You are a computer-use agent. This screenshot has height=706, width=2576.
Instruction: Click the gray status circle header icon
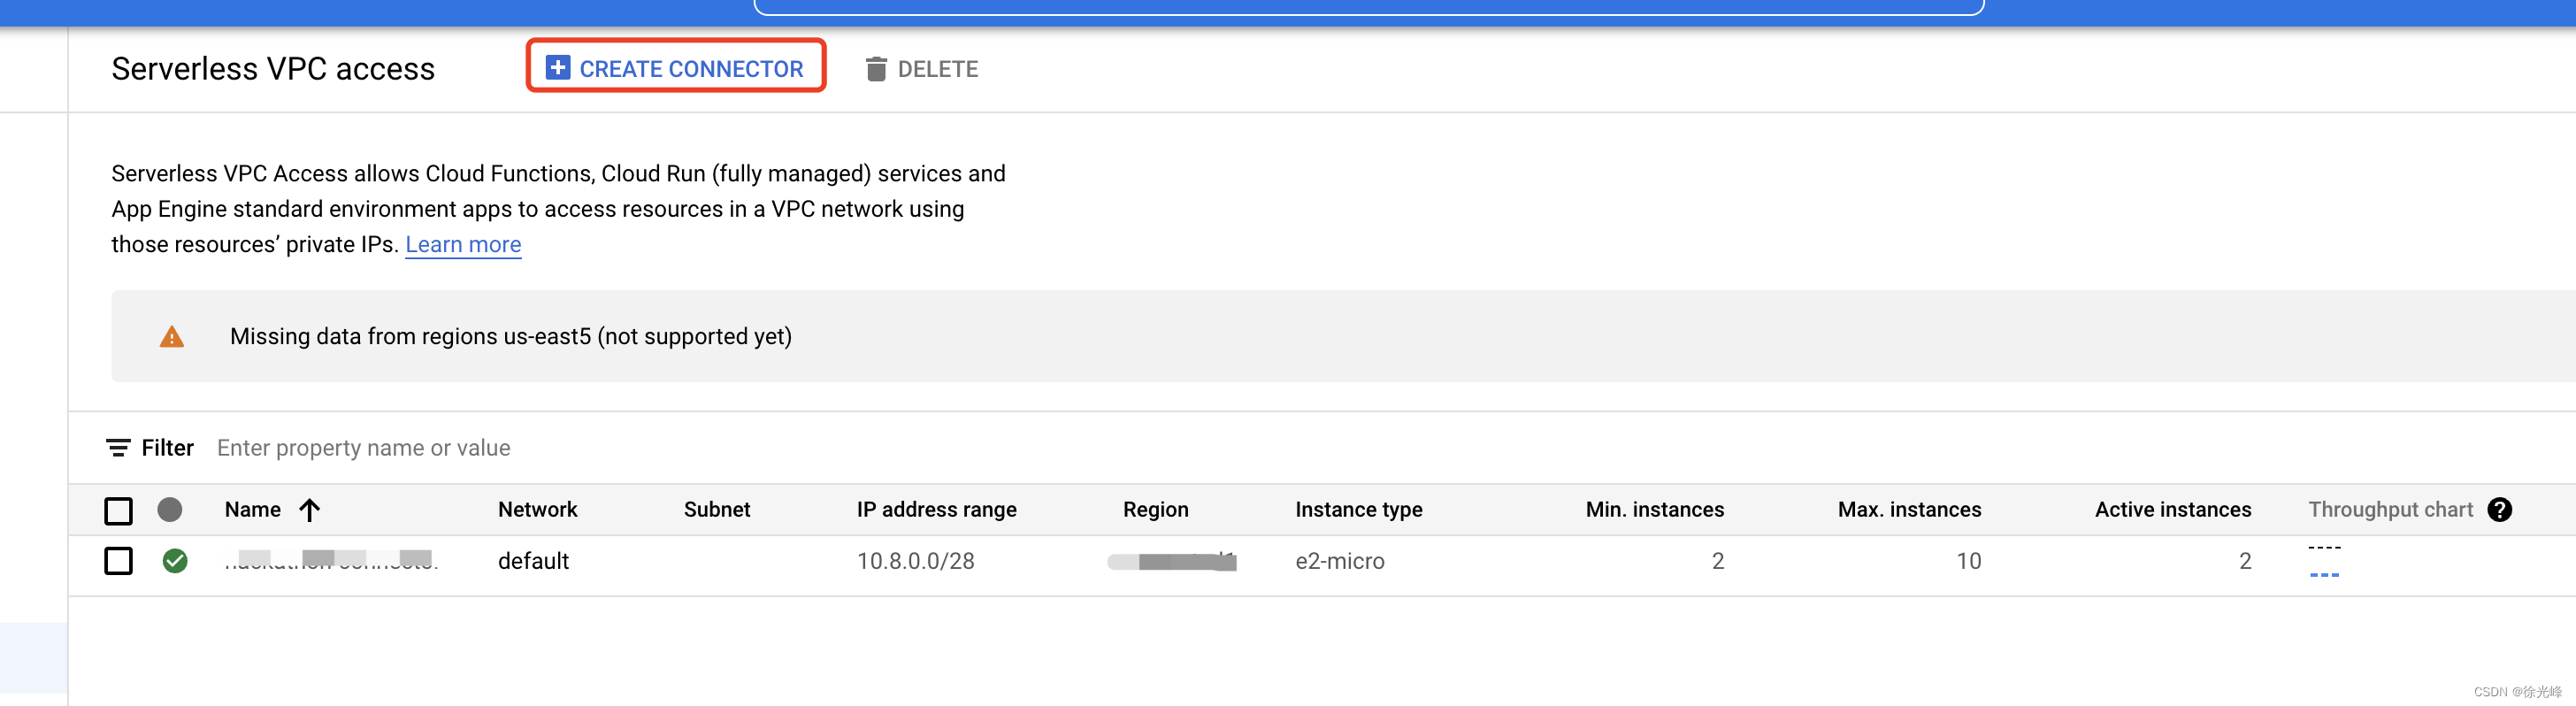170,510
